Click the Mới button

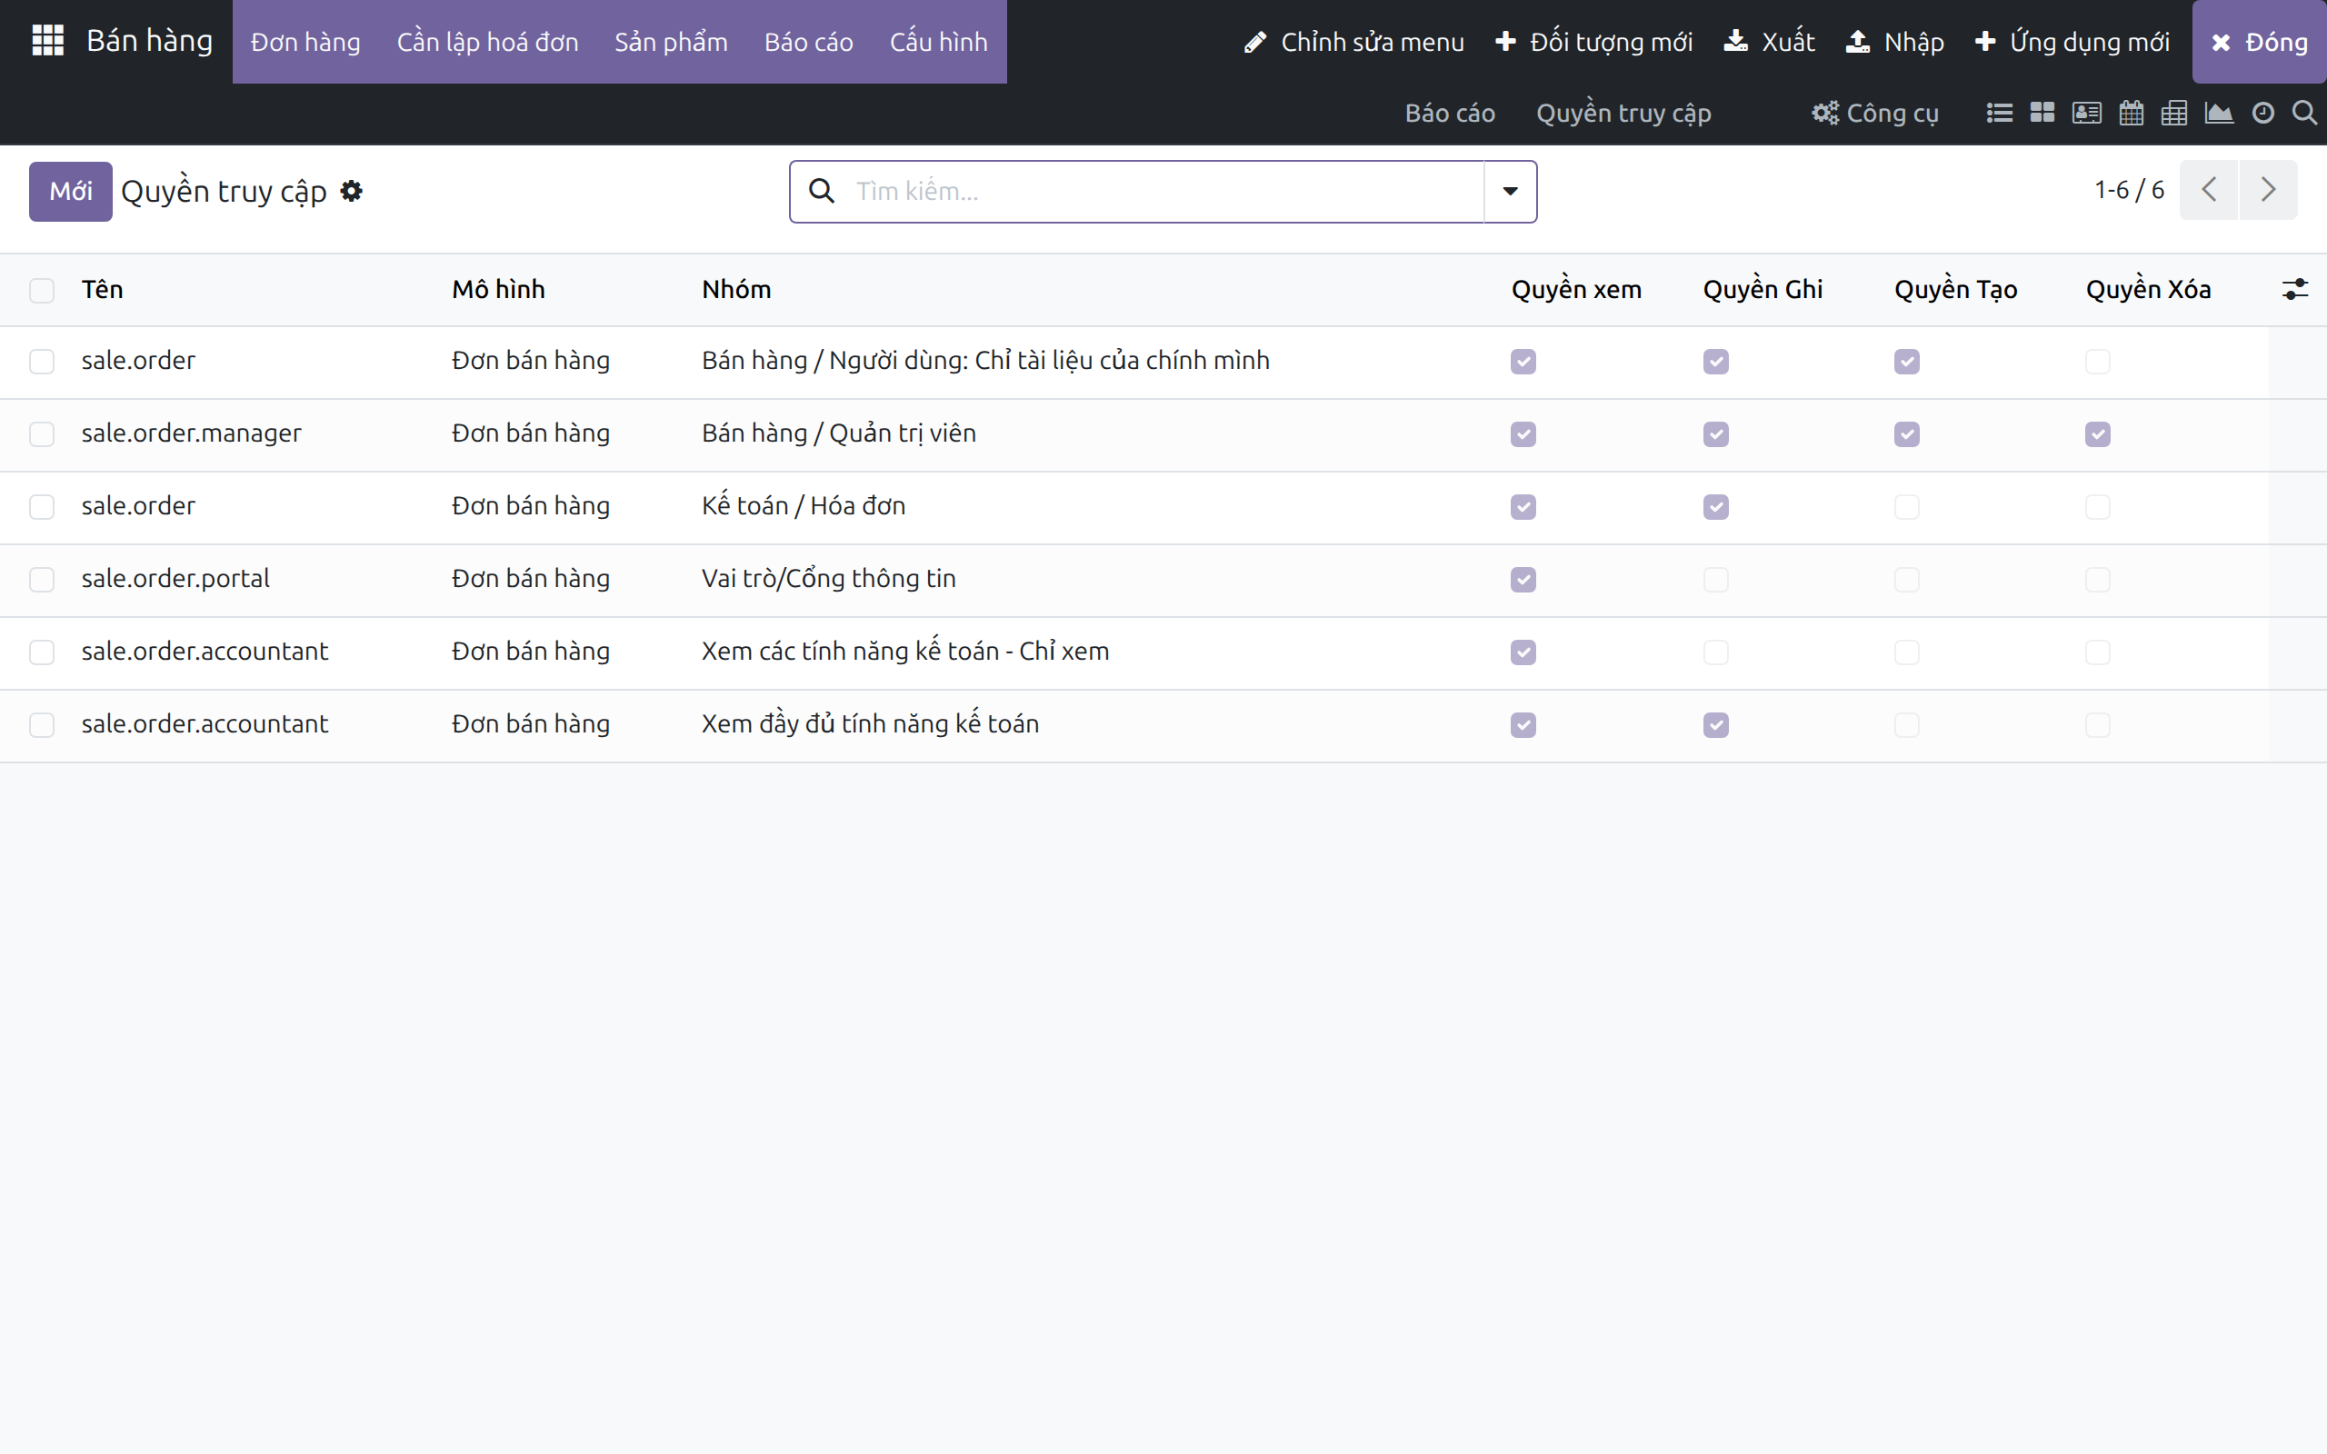point(70,192)
